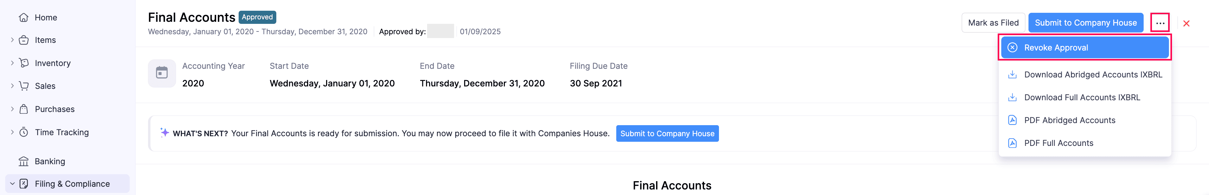This screenshot has width=1209, height=195.
Task: Collapse the Filing & Compliance section
Action: [12, 184]
